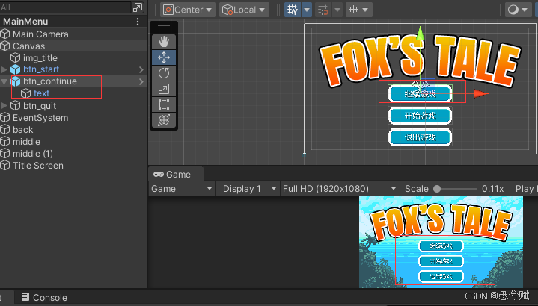The width and height of the screenshot is (538, 306).
Task: Click the top button in Game preview
Action: click(441, 246)
